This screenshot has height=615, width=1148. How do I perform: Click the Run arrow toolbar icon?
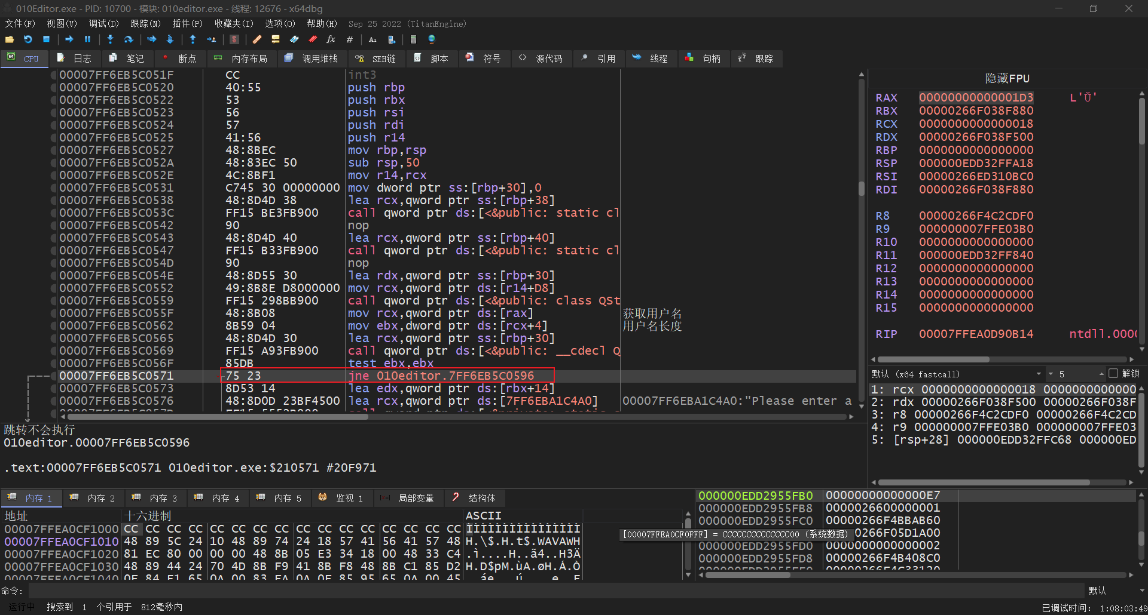point(69,39)
